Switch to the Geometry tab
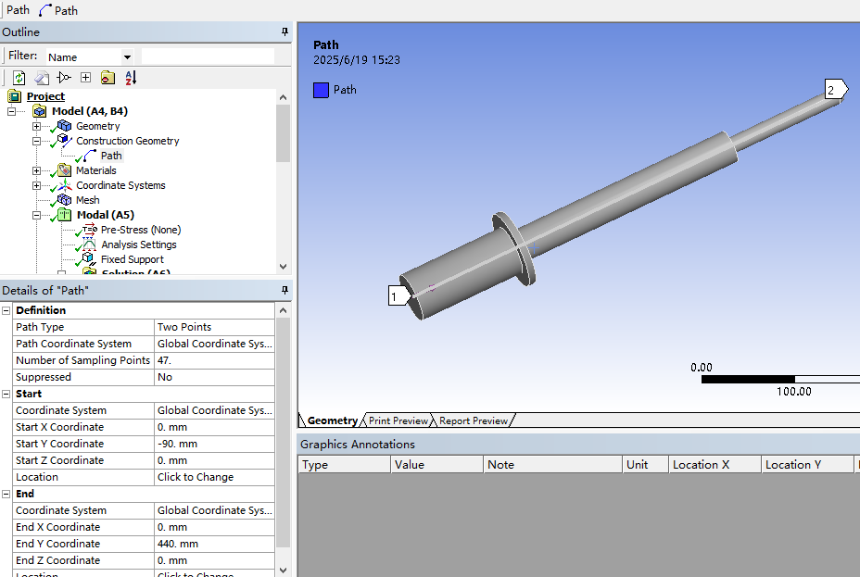Screen dimensions: 860x577 click(x=332, y=420)
